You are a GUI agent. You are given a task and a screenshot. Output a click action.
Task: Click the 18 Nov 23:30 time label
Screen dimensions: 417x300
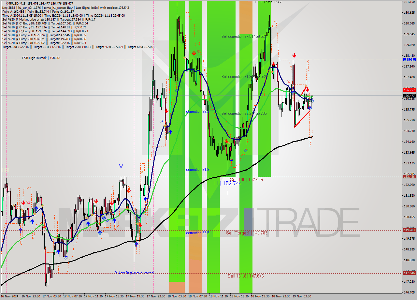tap(281, 296)
